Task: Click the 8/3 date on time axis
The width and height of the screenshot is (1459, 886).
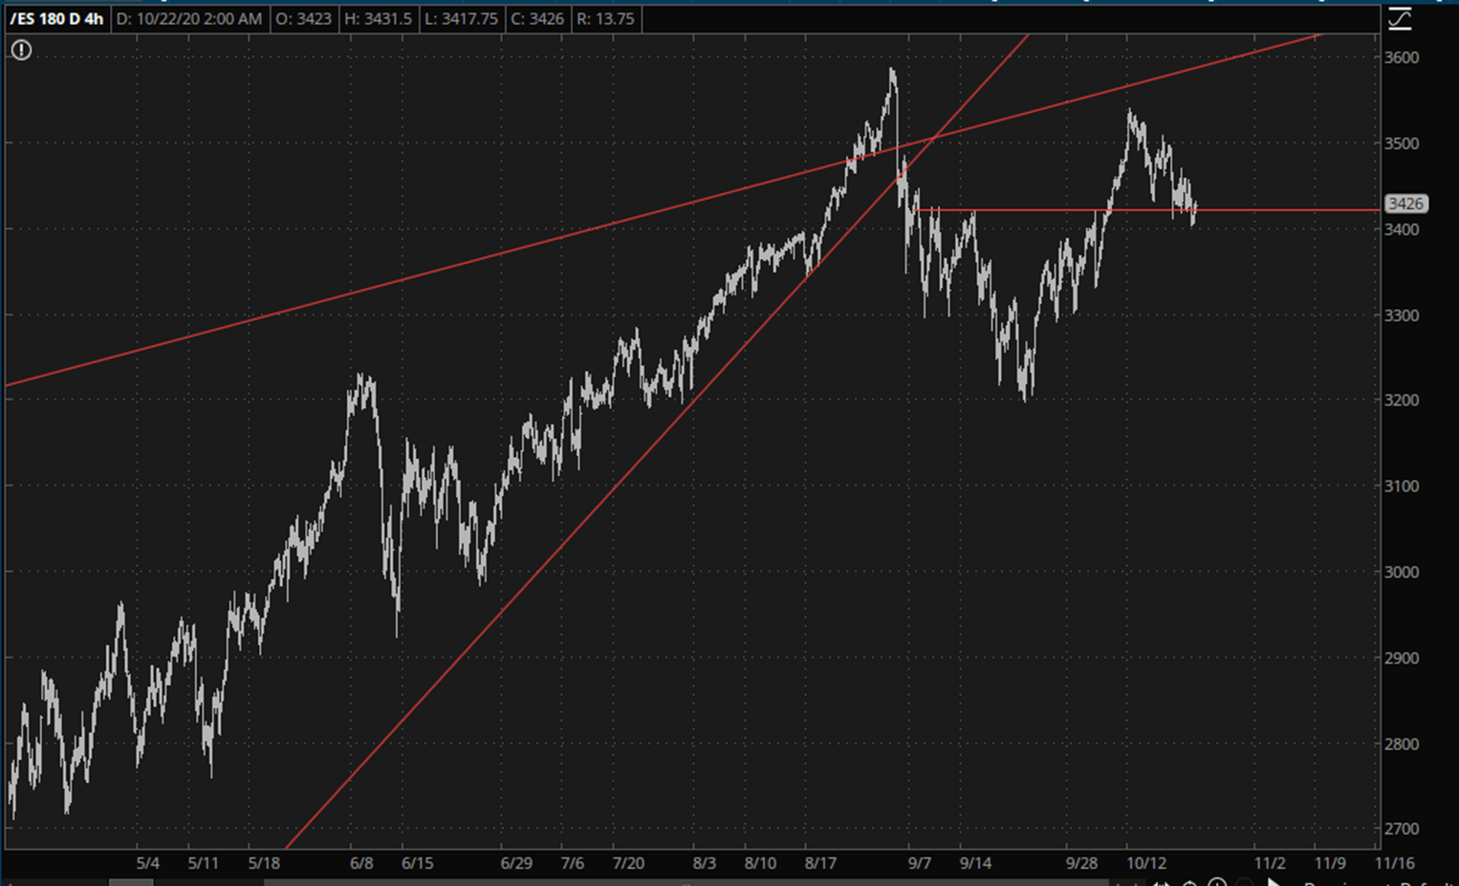Action: pyautogui.click(x=704, y=863)
